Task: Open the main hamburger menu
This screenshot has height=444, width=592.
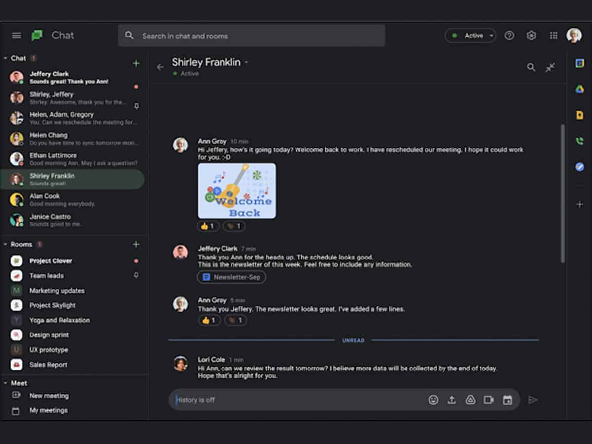Action: pos(17,36)
